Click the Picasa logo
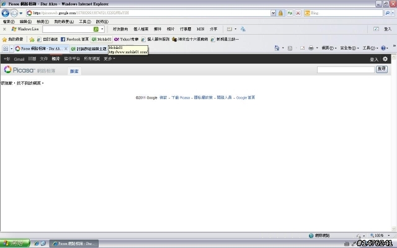Viewport: 397px width, 248px height. coord(19,70)
